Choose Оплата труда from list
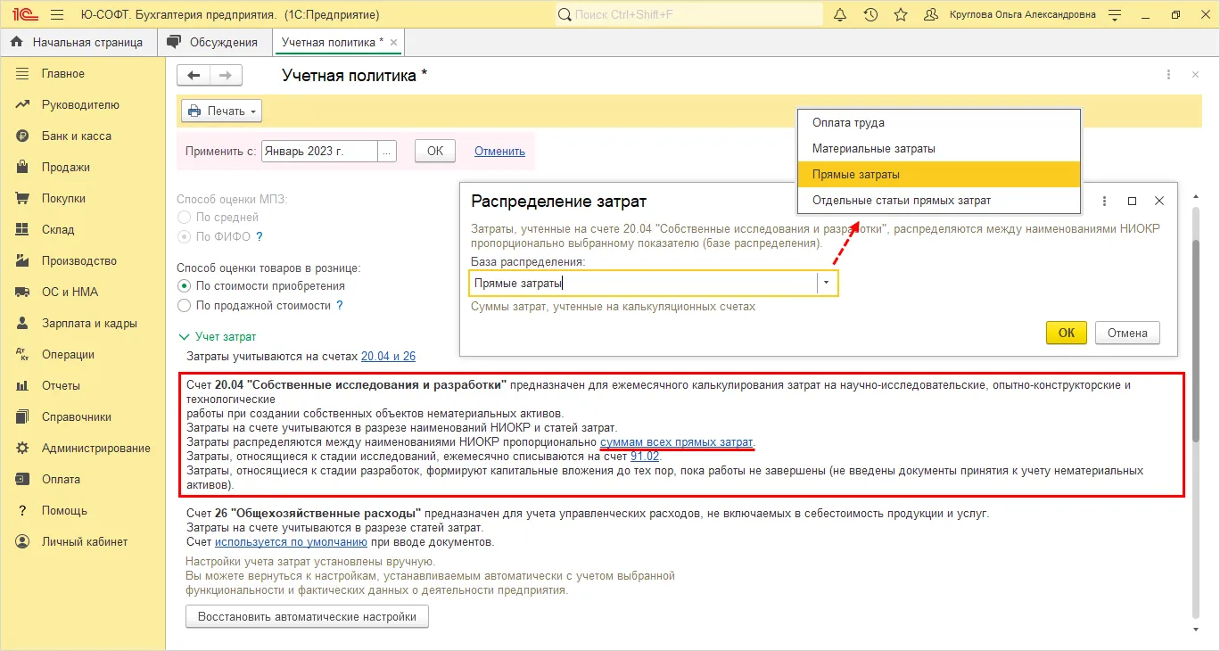The height and width of the screenshot is (651, 1220). (938, 123)
